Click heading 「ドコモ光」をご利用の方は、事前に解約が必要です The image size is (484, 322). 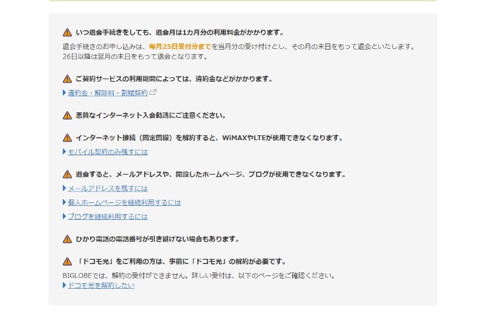coord(181,262)
